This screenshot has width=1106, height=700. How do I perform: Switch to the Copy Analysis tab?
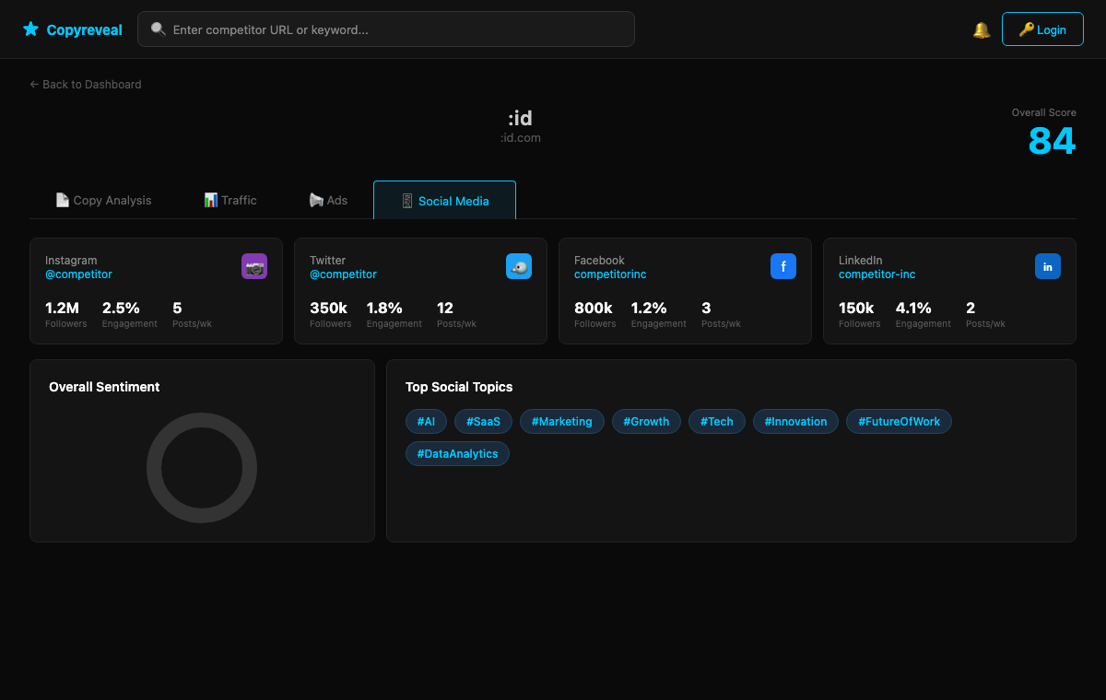(103, 200)
